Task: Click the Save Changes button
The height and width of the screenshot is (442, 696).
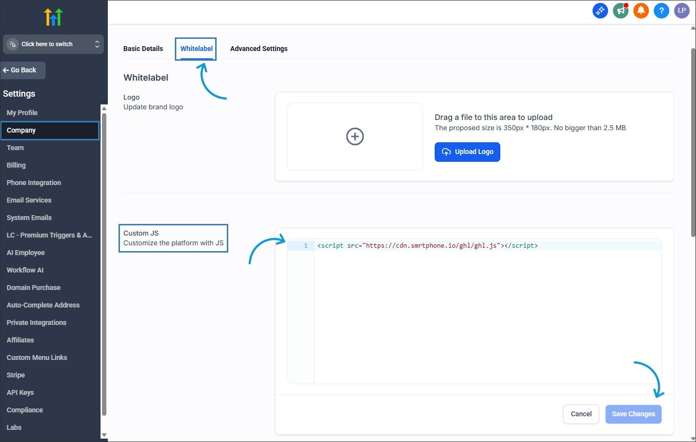Action: coord(633,414)
